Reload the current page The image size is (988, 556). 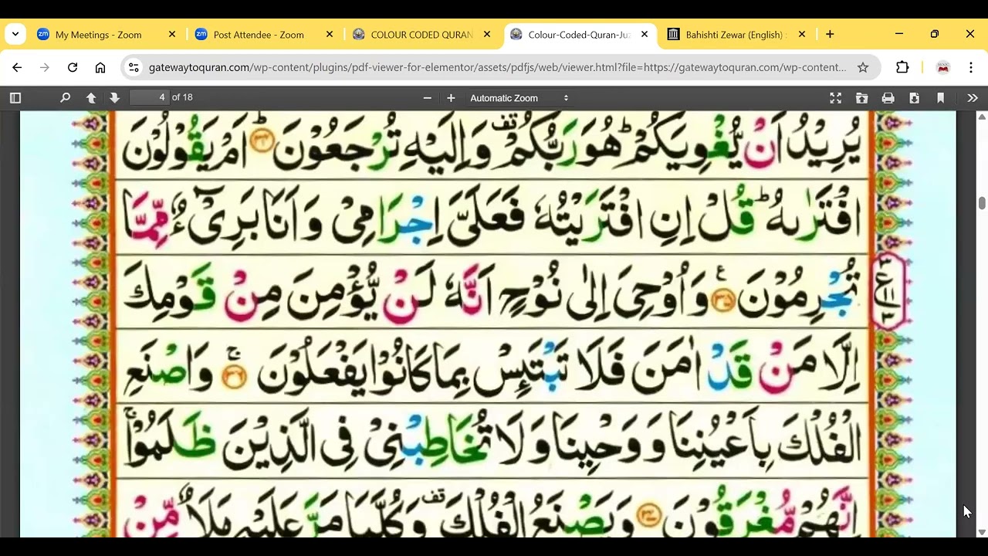coord(73,68)
